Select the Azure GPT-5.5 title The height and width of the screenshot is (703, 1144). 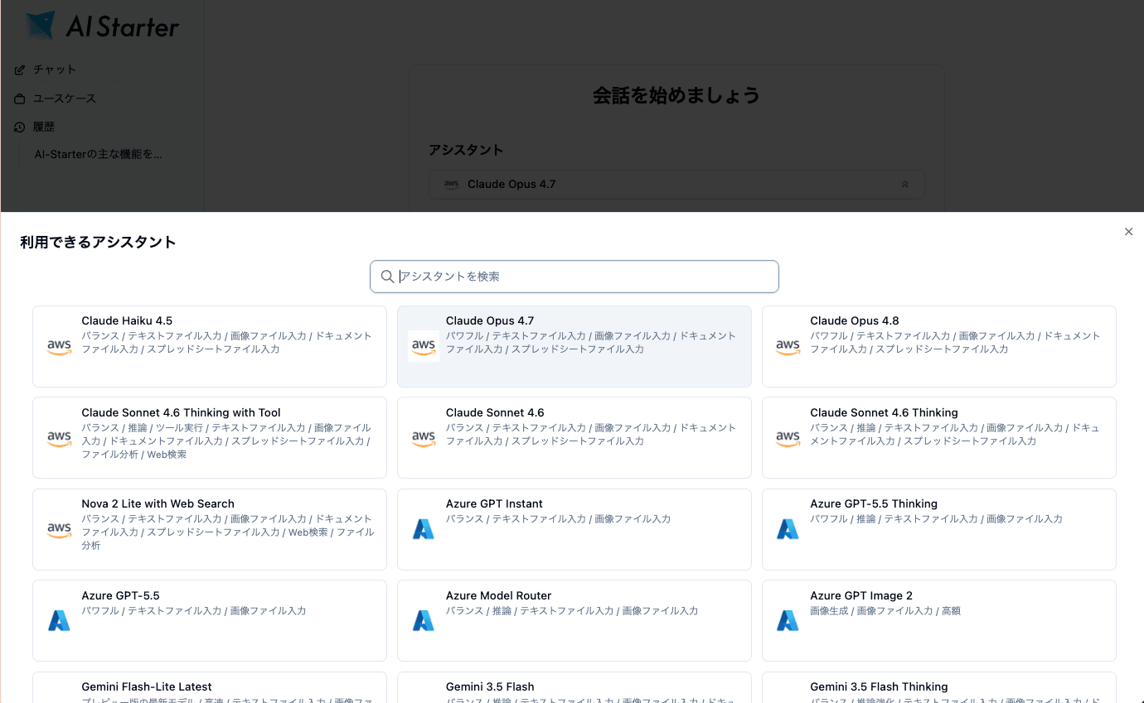point(120,595)
